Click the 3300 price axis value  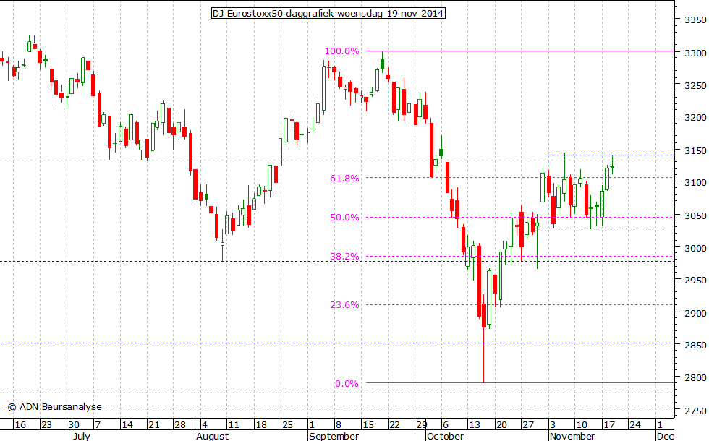pos(695,53)
